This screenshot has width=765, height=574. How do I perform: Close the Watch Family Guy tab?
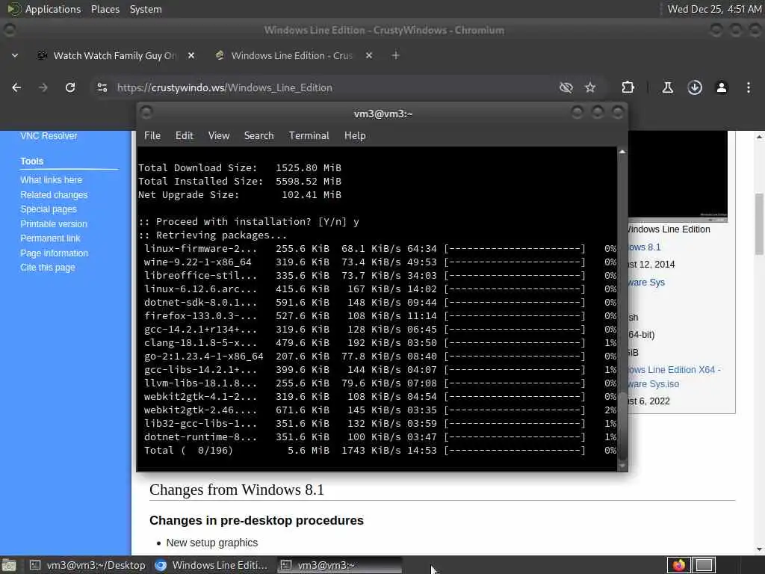coord(191,55)
